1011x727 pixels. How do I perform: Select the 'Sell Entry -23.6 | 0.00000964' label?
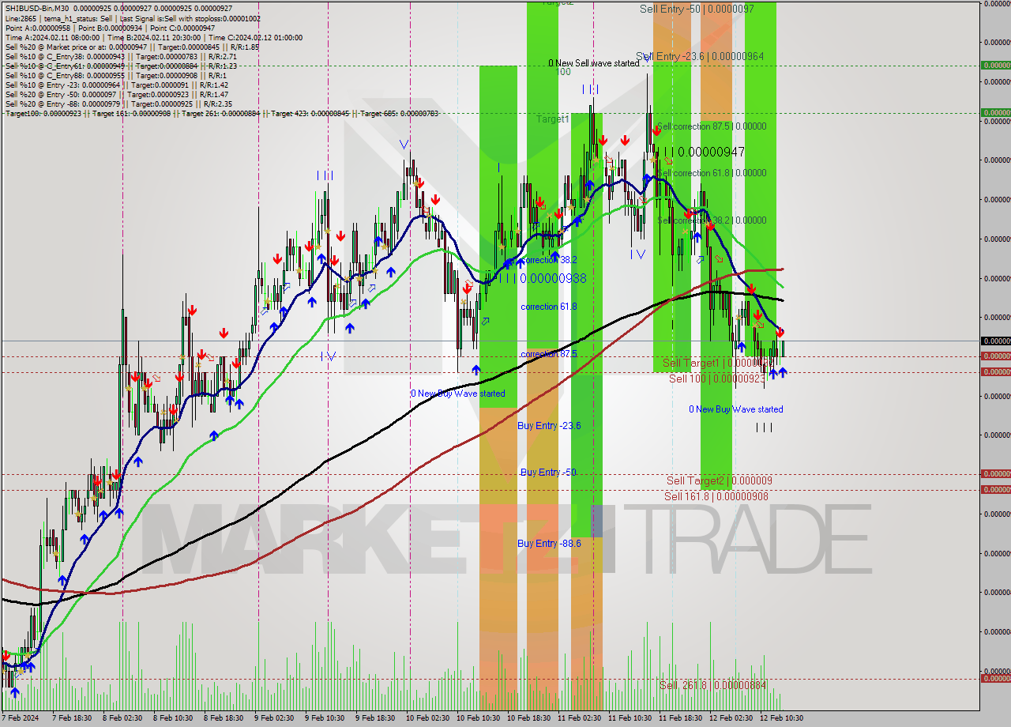700,56
